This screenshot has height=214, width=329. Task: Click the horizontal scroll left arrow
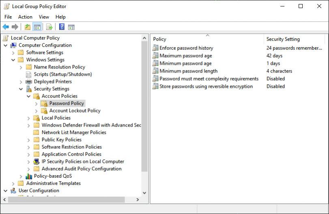4,199
